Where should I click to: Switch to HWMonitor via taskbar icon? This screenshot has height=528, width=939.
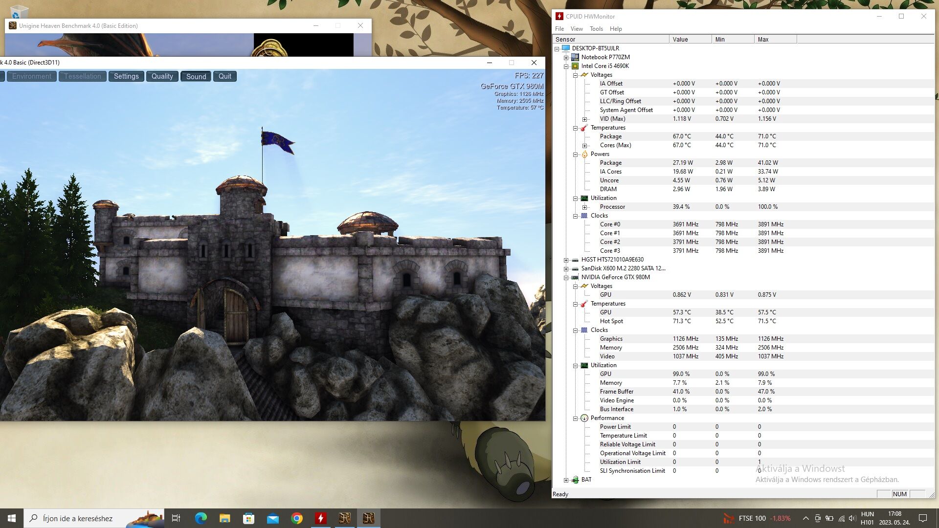pos(320,518)
